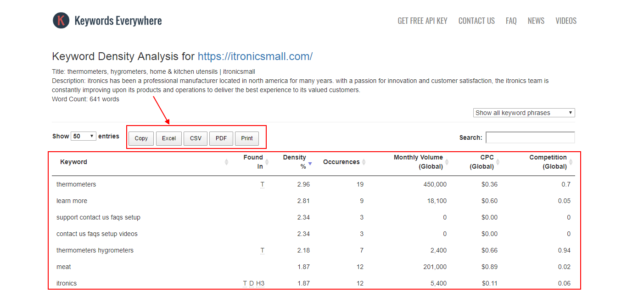Sort by Monthly Volume column arrows

[447, 162]
